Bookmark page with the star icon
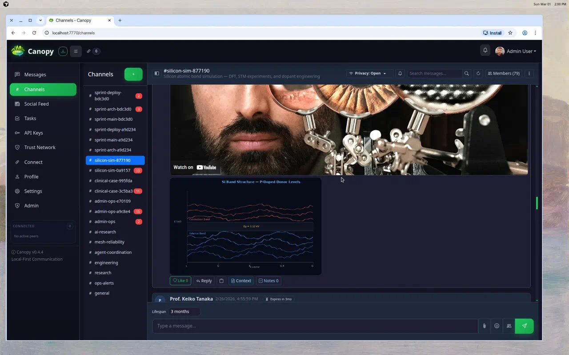 coord(510,33)
